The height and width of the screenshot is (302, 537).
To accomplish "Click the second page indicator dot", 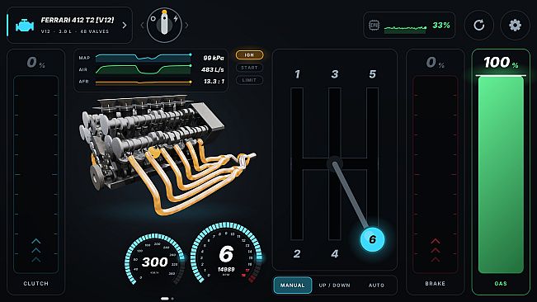I will tap(172, 299).
